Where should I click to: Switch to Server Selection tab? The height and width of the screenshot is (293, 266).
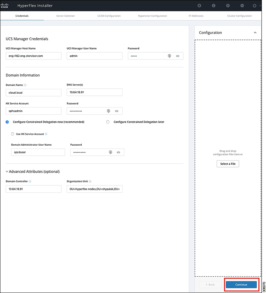pyautogui.click(x=65, y=16)
